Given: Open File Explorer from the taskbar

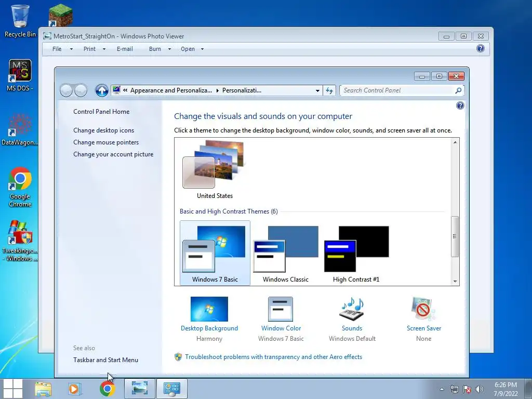Looking at the screenshot, I should click(x=43, y=389).
